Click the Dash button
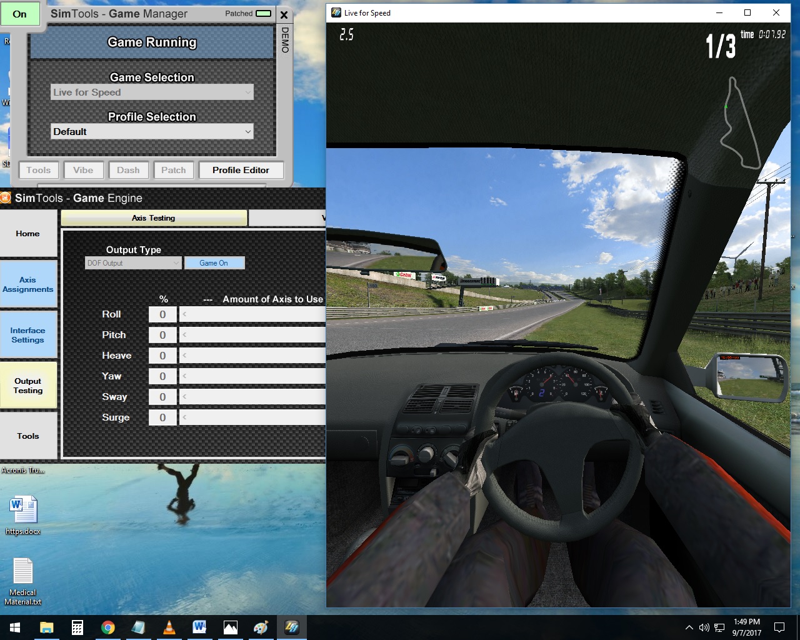The height and width of the screenshot is (640, 800). [x=128, y=170]
